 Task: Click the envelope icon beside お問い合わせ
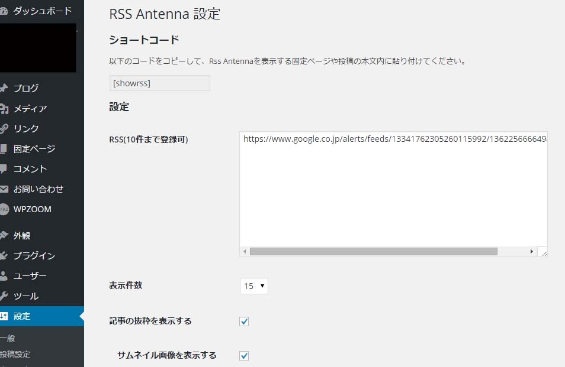click(x=4, y=189)
